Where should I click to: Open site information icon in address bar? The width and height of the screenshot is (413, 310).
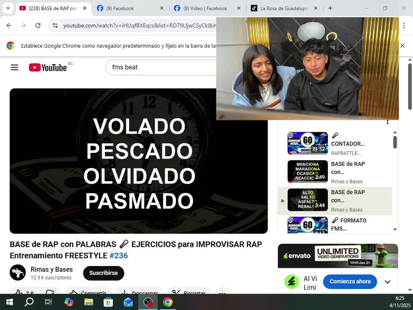[55, 25]
